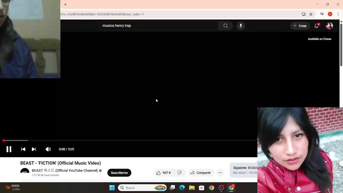
Task: Skip to the previous video
Action: [23, 149]
